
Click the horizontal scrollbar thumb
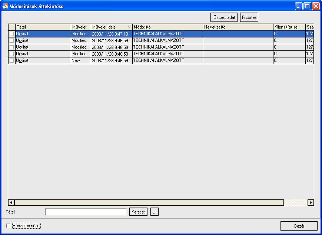pyautogui.click(x=149, y=202)
